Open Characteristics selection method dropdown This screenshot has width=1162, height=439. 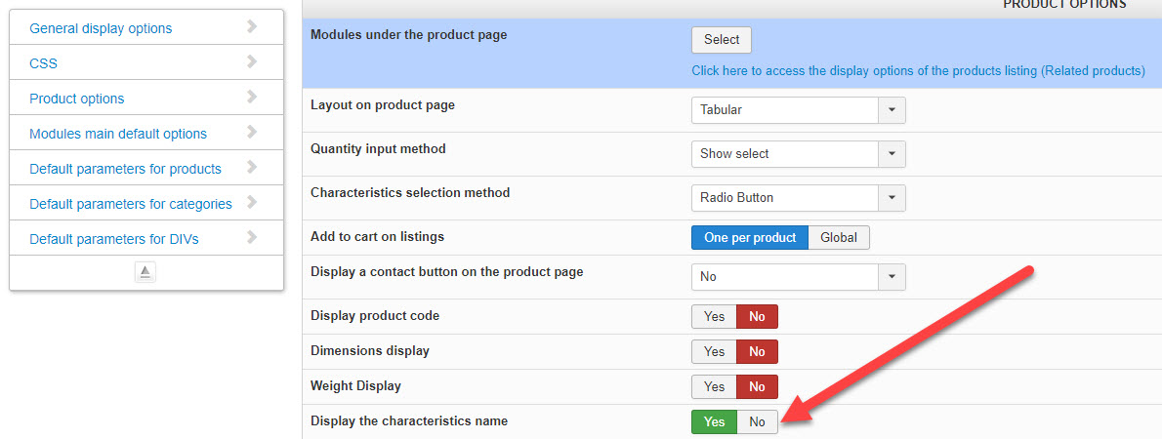coord(798,198)
